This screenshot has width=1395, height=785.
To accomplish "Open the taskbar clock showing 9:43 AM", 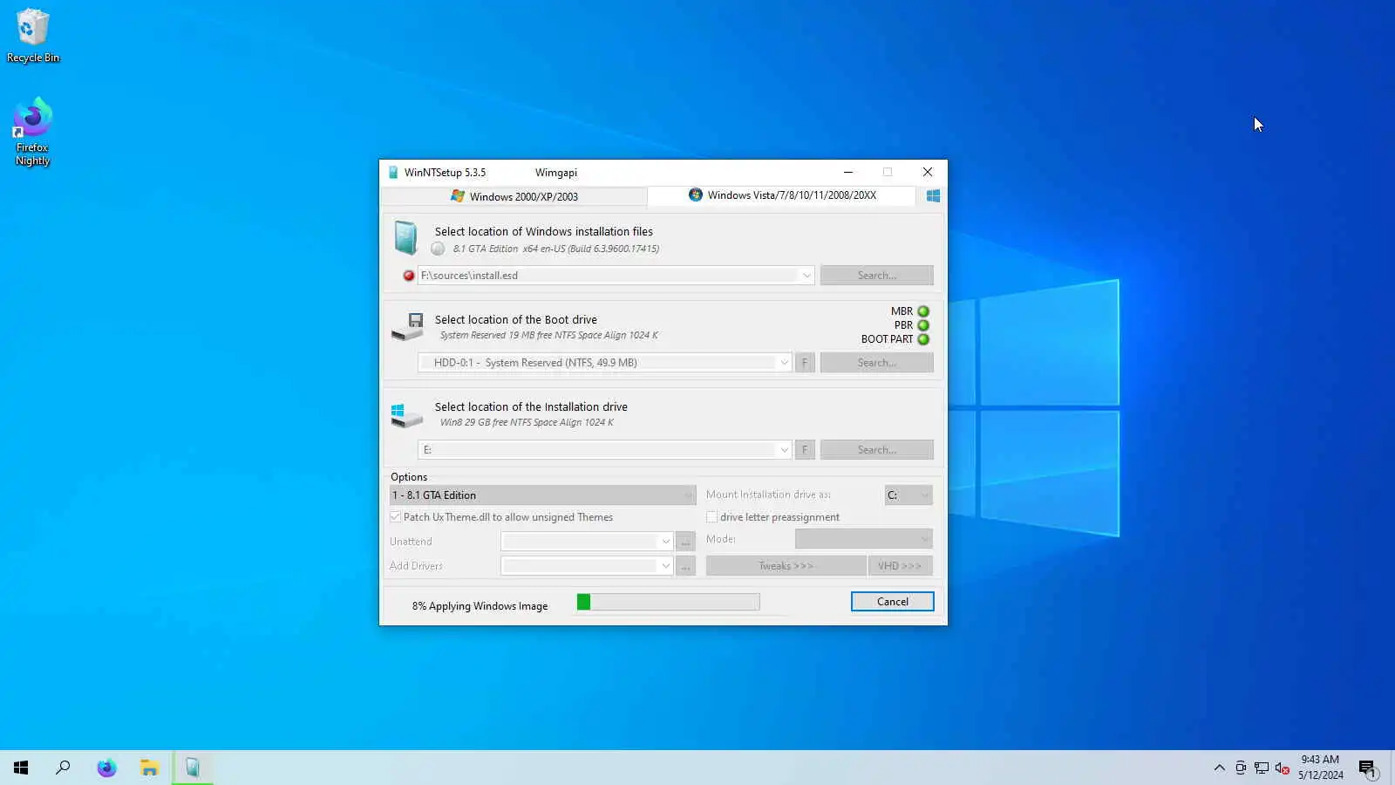I will tap(1320, 768).
